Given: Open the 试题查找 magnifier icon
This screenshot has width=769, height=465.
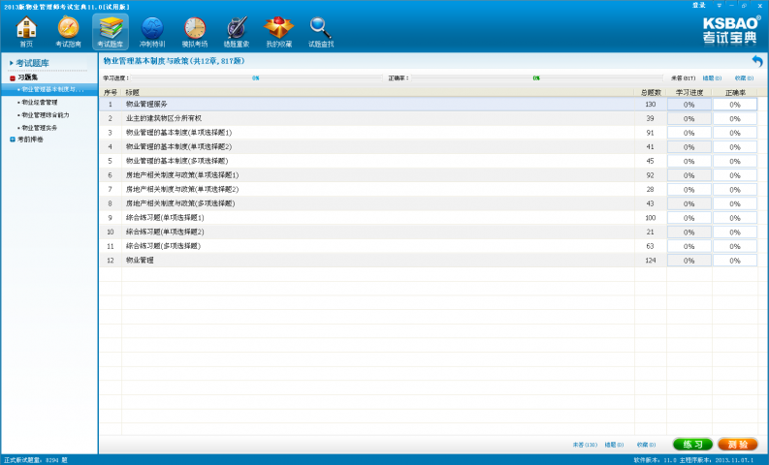Looking at the screenshot, I should click(x=320, y=31).
